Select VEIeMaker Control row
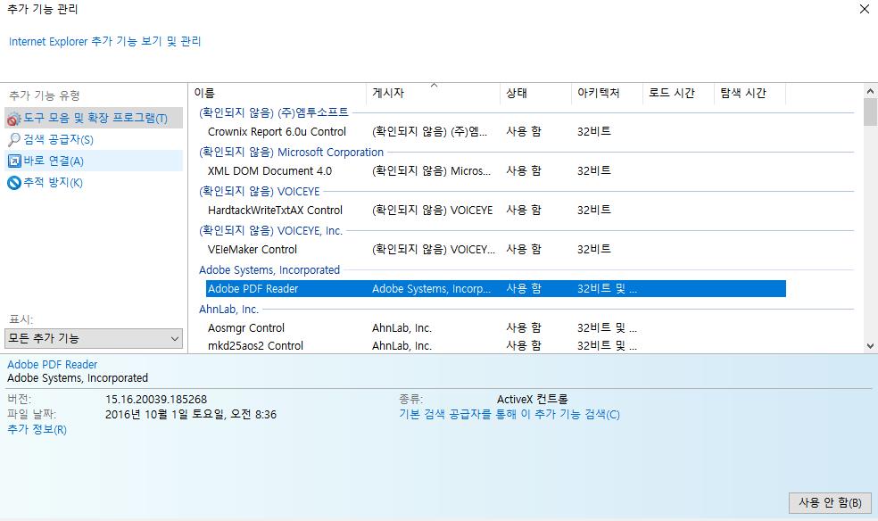 click(x=495, y=250)
